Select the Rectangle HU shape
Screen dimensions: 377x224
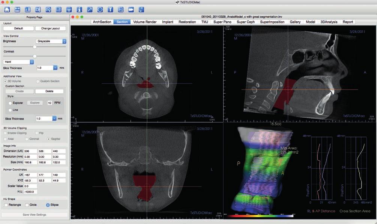pyautogui.click(x=6, y=205)
